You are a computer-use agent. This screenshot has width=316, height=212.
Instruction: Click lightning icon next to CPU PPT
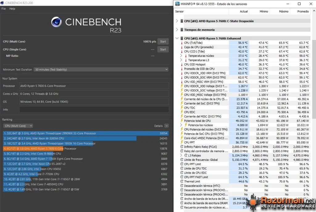point(181,142)
